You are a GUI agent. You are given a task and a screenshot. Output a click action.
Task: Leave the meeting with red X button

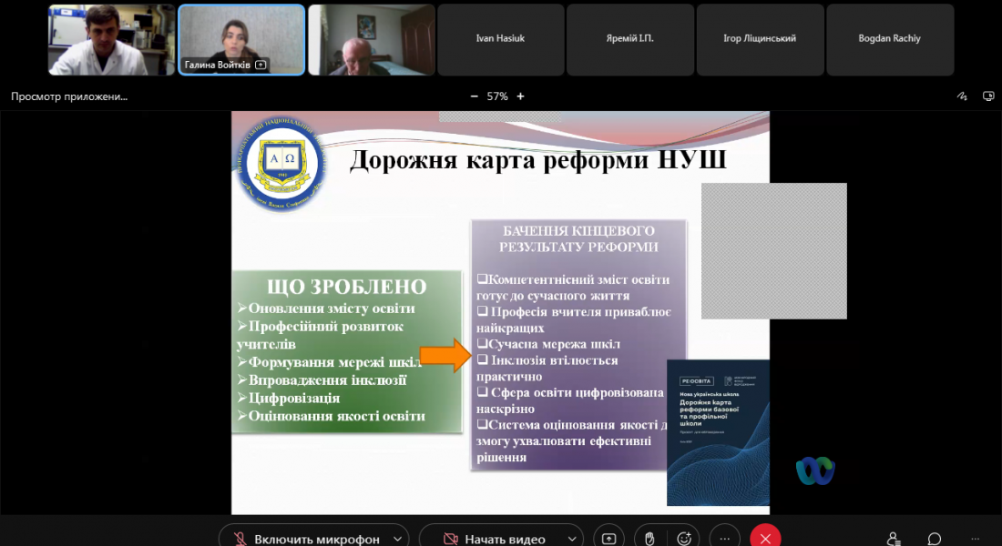pyautogui.click(x=765, y=538)
